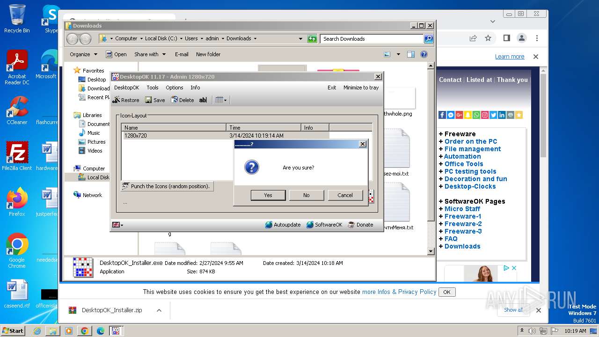599x337 pixels.
Task: Choose No in the confirmation dialog
Action: (x=307, y=195)
